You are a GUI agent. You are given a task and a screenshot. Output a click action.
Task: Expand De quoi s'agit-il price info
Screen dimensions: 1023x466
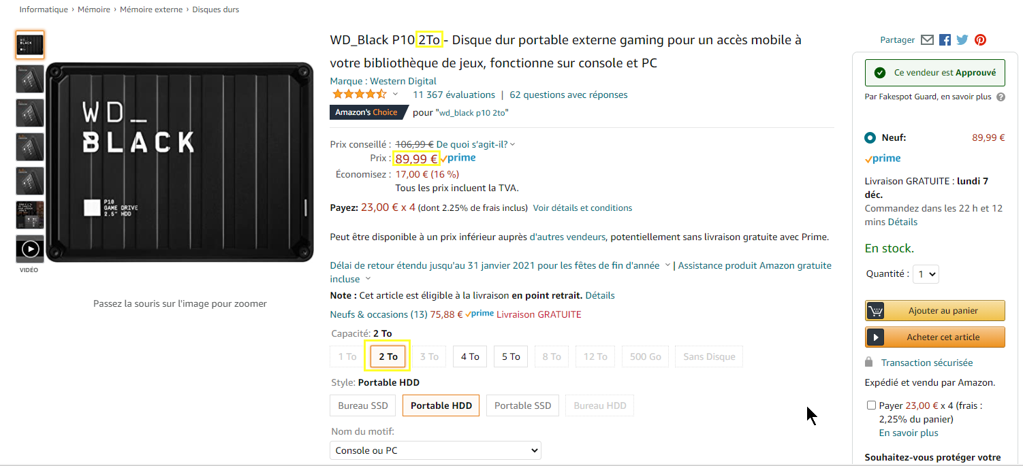(x=475, y=144)
